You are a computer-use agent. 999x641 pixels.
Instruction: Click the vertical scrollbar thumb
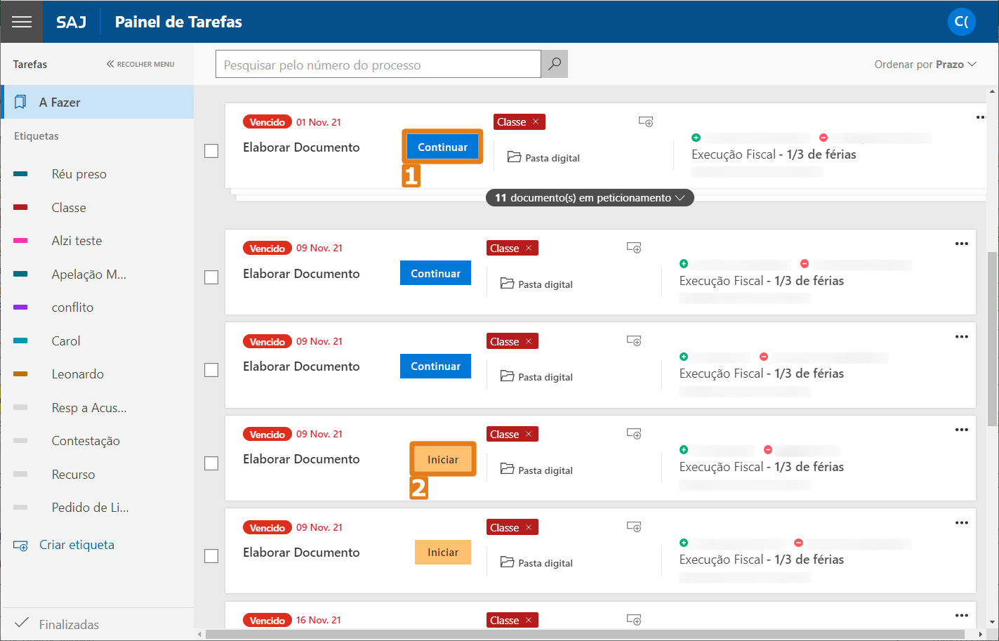992,339
